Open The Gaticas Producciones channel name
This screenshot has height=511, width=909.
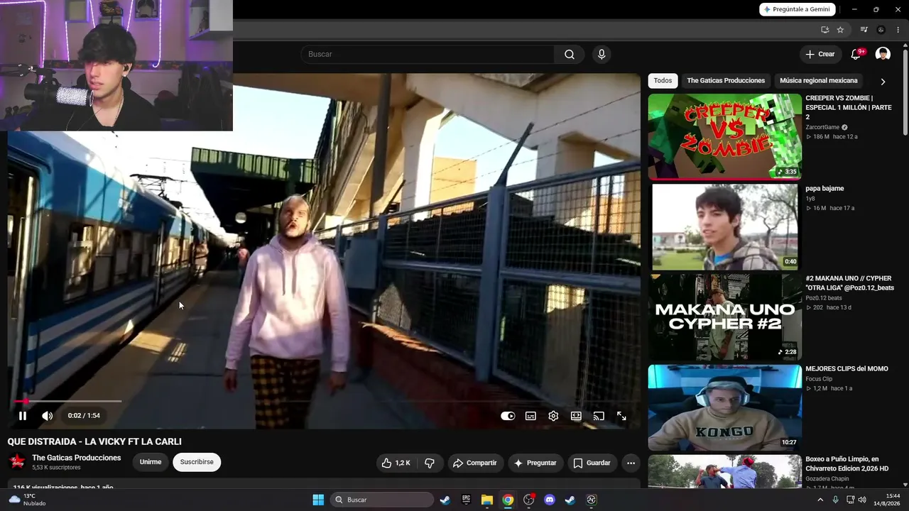point(77,458)
